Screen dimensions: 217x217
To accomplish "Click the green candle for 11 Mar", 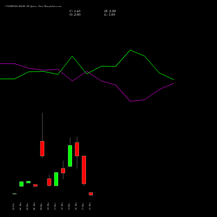I will [56, 179].
